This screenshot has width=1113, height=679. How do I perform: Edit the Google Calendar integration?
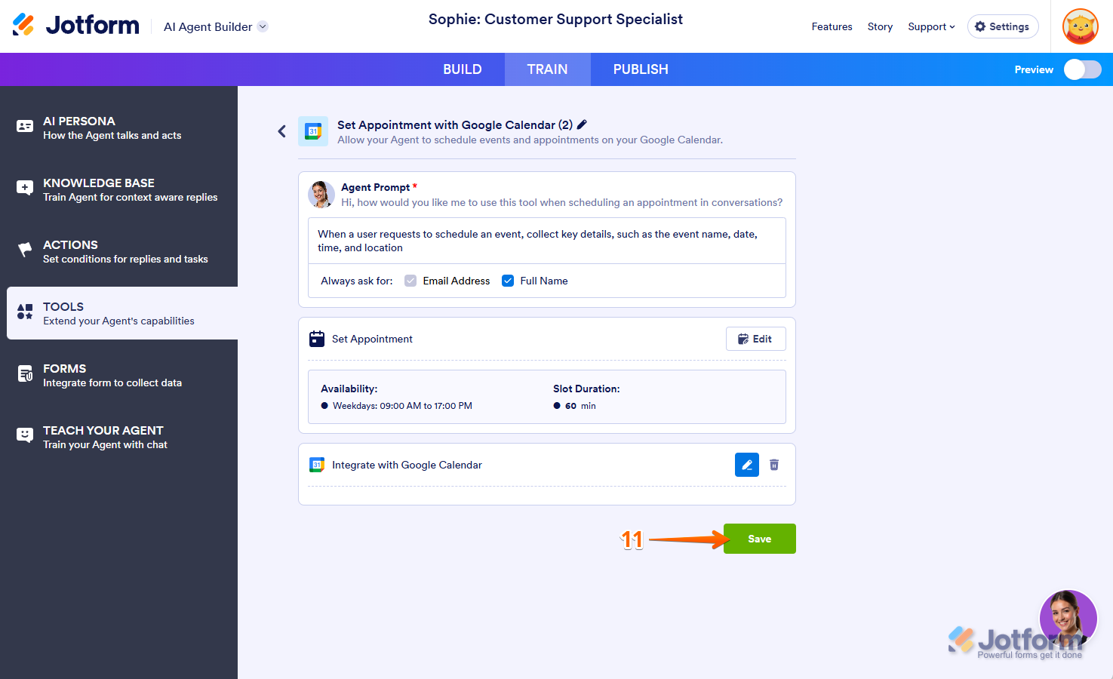pyautogui.click(x=747, y=465)
